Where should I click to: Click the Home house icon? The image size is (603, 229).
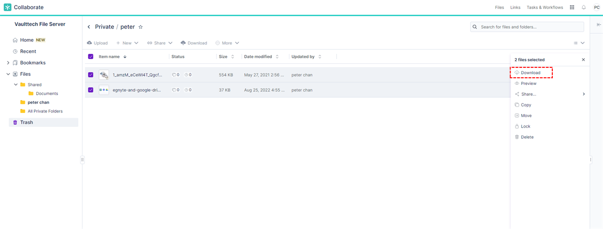(15, 40)
